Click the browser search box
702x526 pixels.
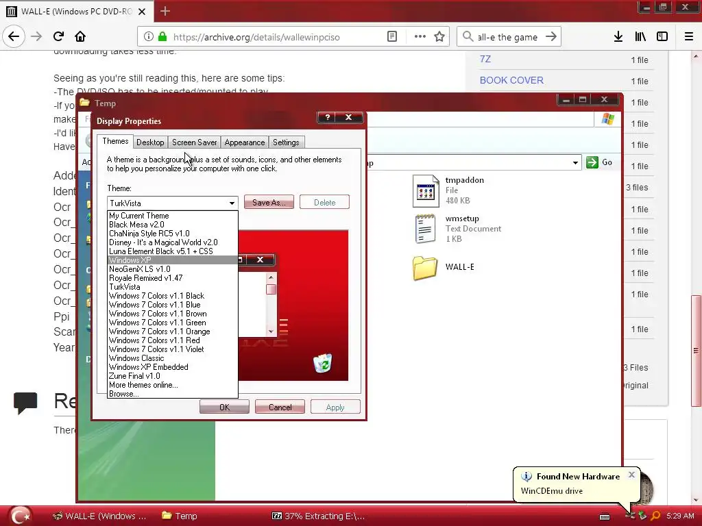(x=509, y=37)
